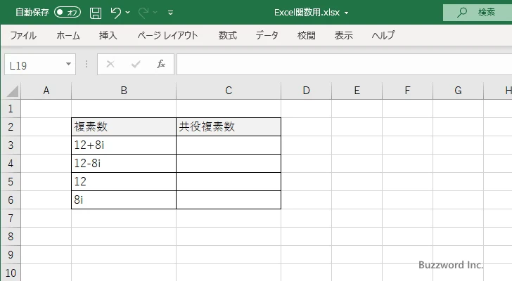Expand the Name Box dropdown arrow
512x281 pixels.
[69, 64]
